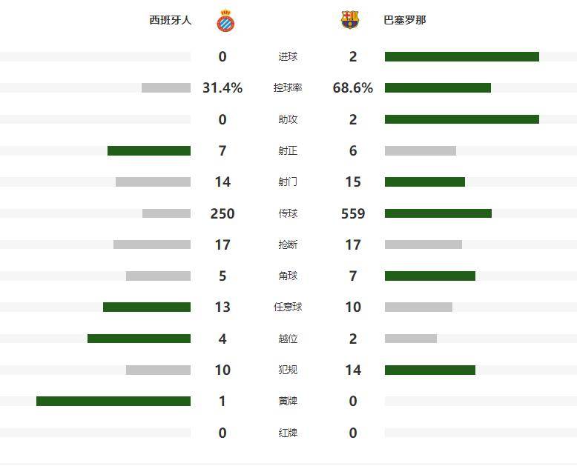Click the Espanyol club crest icon

(225, 21)
